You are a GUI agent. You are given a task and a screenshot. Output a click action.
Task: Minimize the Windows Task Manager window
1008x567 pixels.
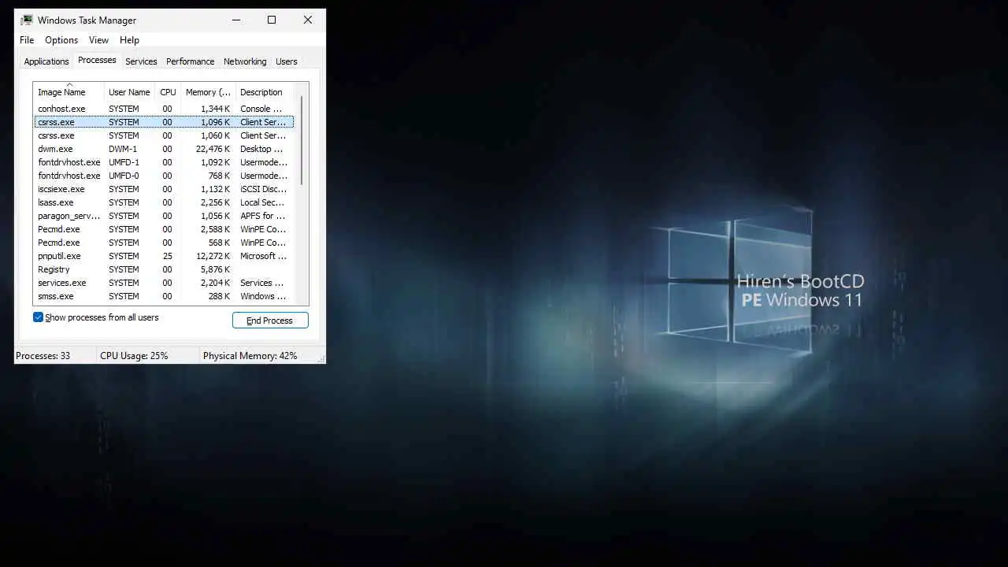tap(235, 20)
